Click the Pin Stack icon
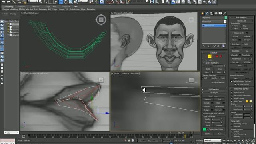256x144 pixels. tap(204, 46)
